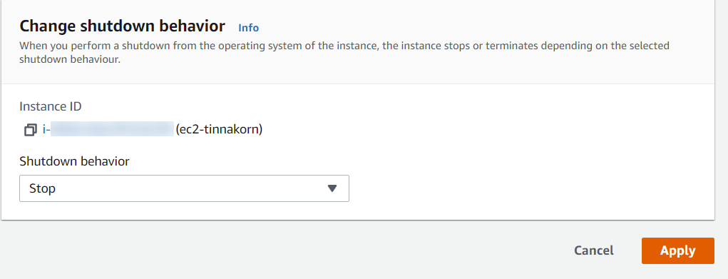This screenshot has width=728, height=279.
Task: Click the empty middle of the Shutdown behavior select box
Action: [x=185, y=188]
